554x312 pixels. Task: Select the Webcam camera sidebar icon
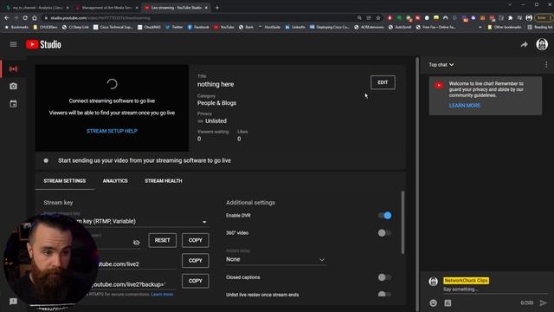(13, 86)
